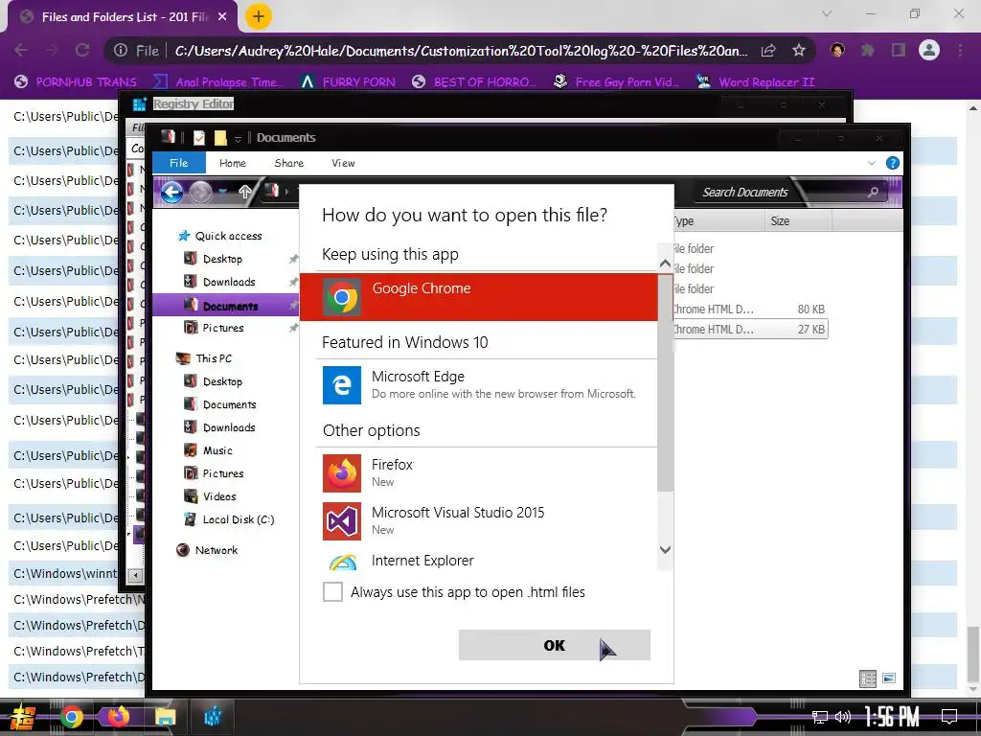The width and height of the screenshot is (981, 736).
Task: Switch explorer to details view icon
Action: [868, 678]
